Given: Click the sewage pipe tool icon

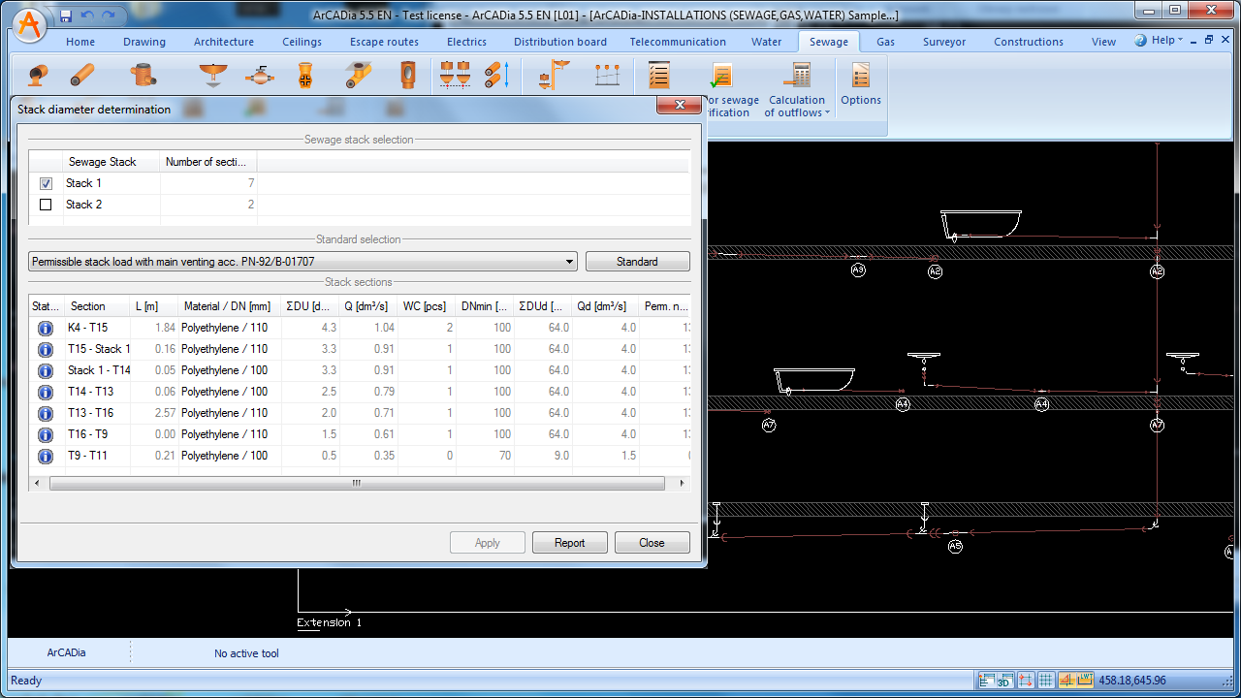Looking at the screenshot, I should pyautogui.click(x=82, y=76).
